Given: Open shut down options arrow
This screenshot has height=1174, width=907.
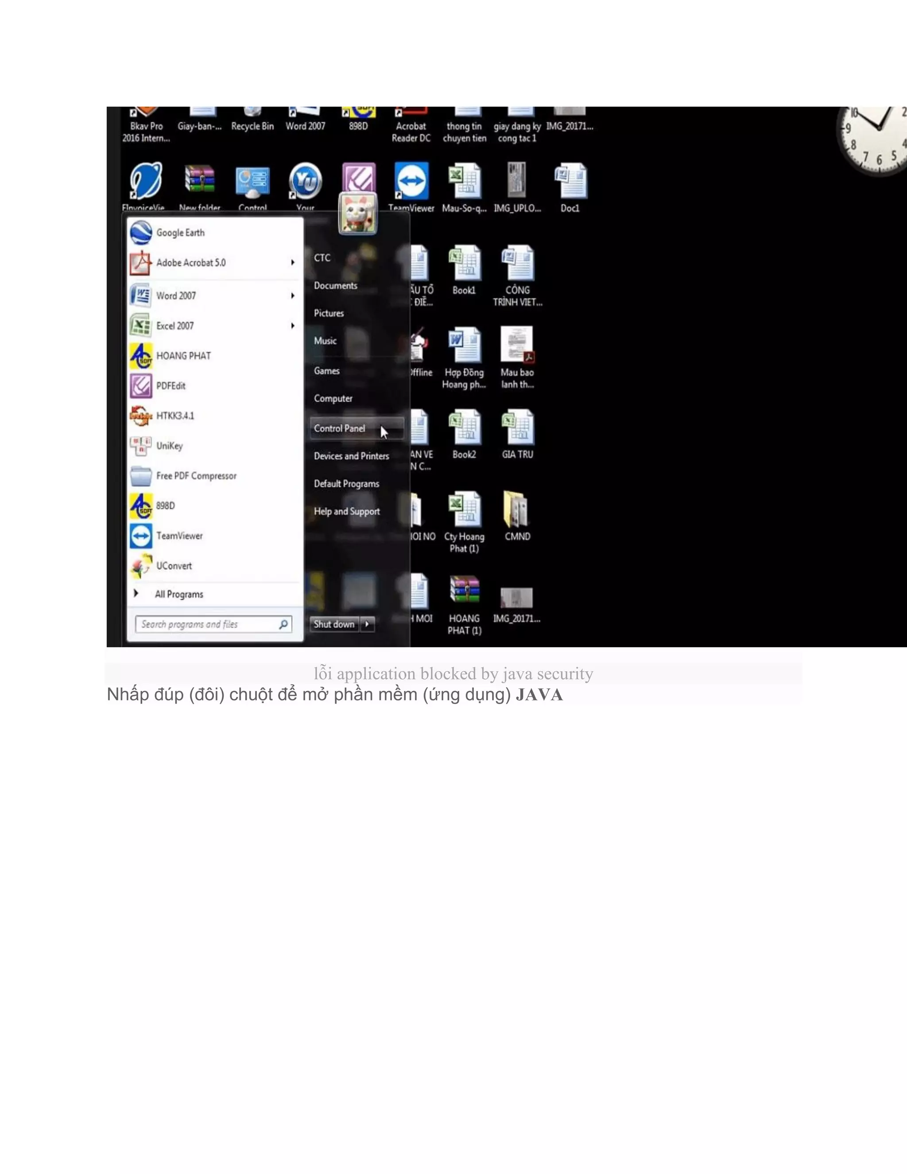Looking at the screenshot, I should pyautogui.click(x=368, y=624).
